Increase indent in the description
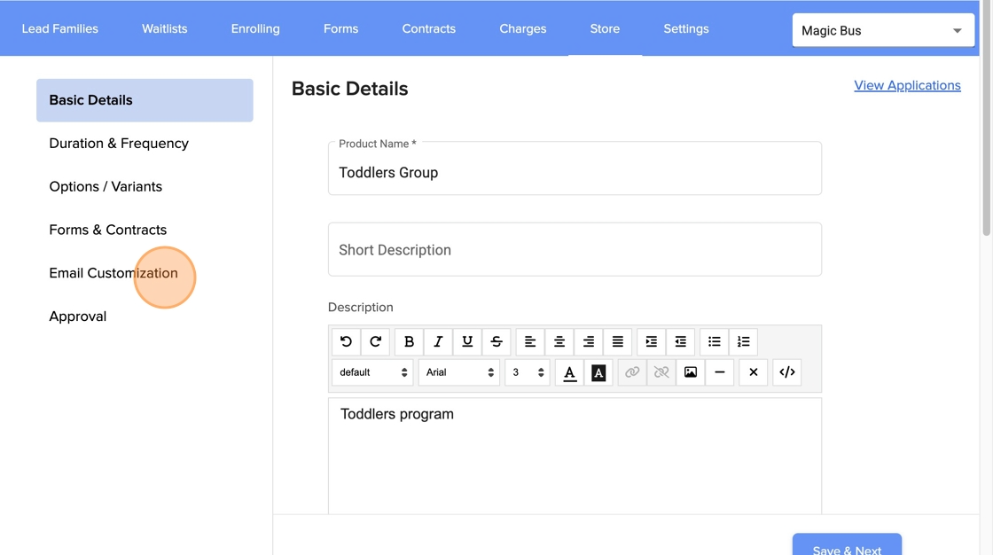Viewport: 993px width, 555px height. pos(651,341)
